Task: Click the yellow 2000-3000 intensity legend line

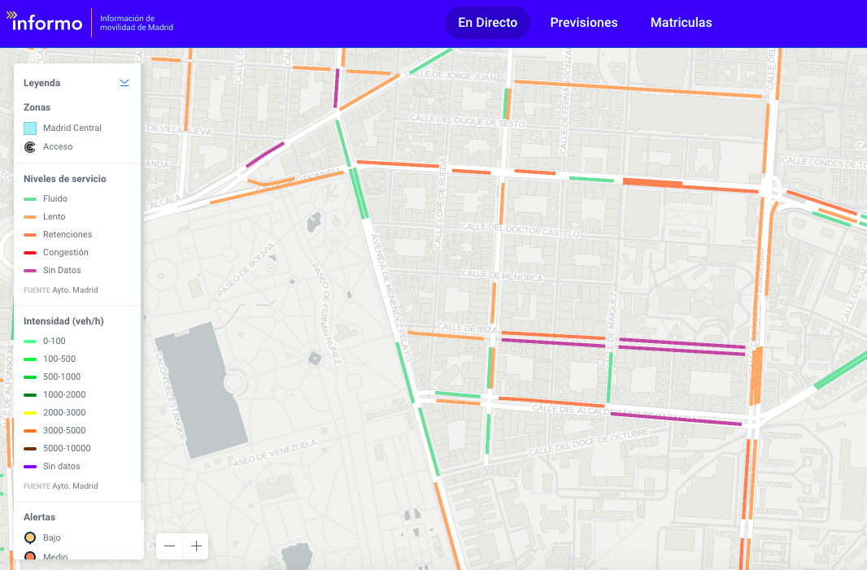Action: click(x=30, y=413)
